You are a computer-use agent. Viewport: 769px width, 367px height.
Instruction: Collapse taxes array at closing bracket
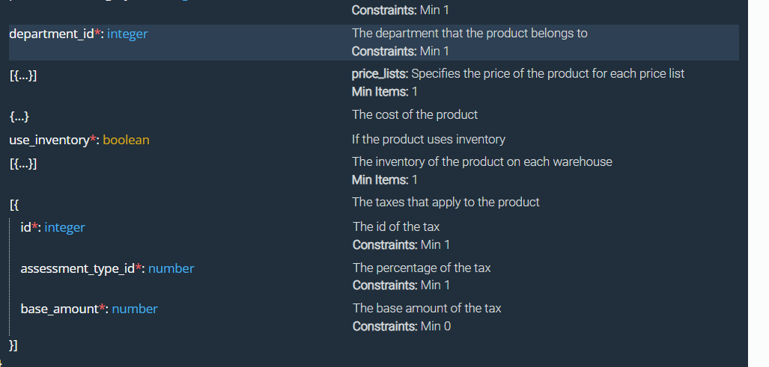pyautogui.click(x=13, y=345)
